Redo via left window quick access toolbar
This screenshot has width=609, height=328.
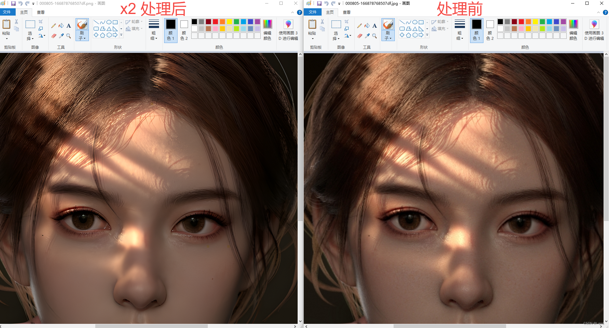[27, 4]
